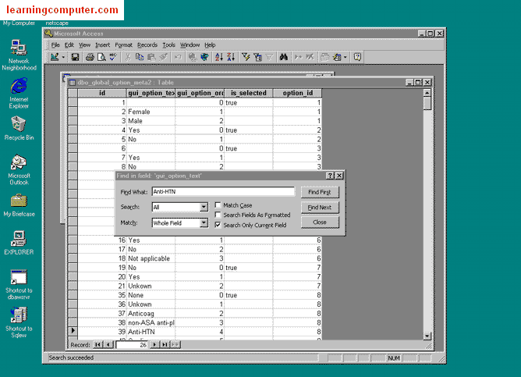Open the Format menu
The image size is (521, 377).
click(123, 45)
